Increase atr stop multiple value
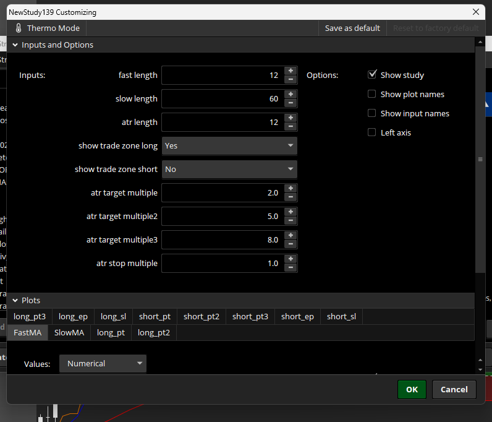 (291, 259)
